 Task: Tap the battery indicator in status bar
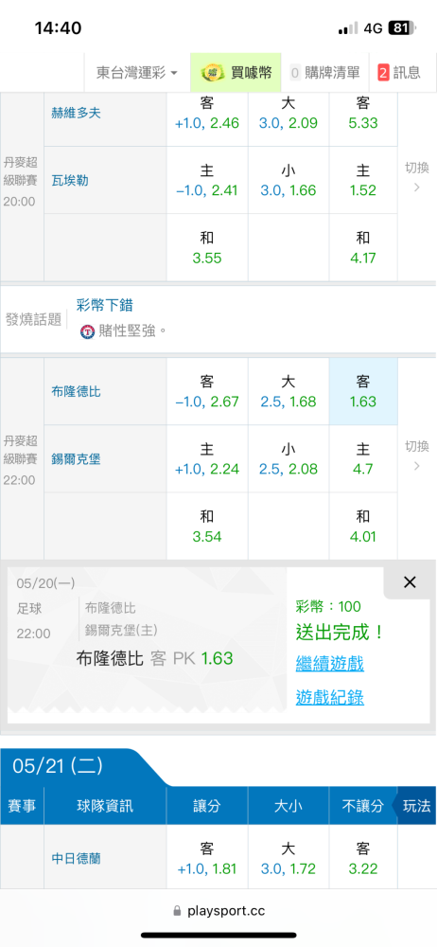pyautogui.click(x=402, y=27)
